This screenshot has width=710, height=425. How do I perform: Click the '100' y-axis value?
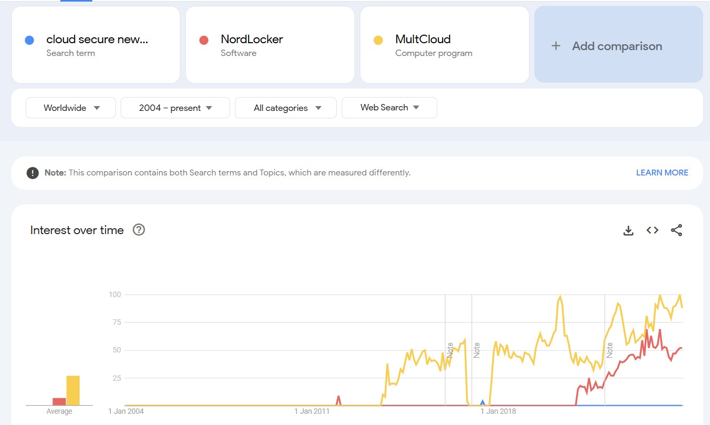pos(115,294)
